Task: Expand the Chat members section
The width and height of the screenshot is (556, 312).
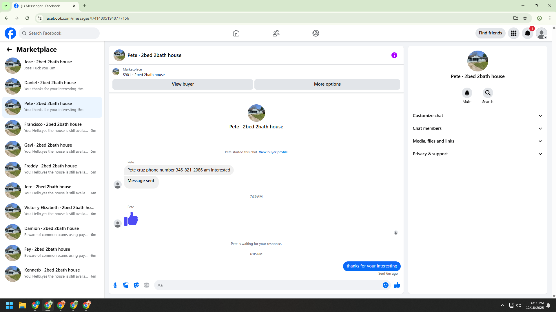Action: coord(477,128)
